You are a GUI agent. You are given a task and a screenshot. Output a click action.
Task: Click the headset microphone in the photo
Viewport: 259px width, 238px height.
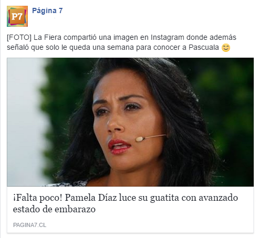click(x=150, y=137)
